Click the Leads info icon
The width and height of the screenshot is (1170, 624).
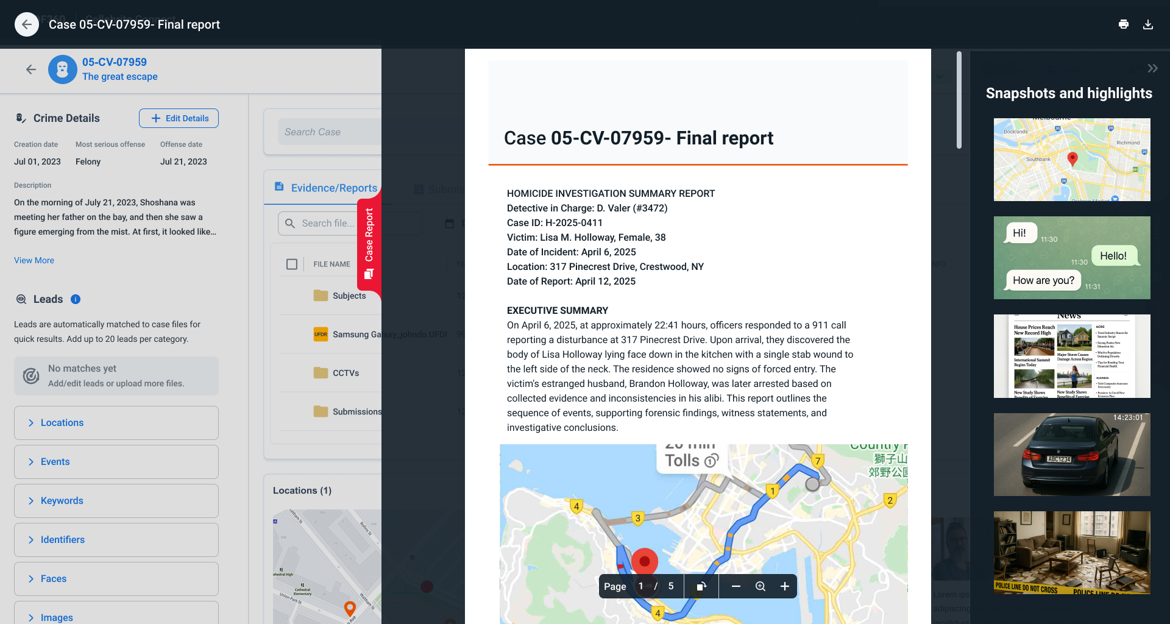tap(76, 299)
